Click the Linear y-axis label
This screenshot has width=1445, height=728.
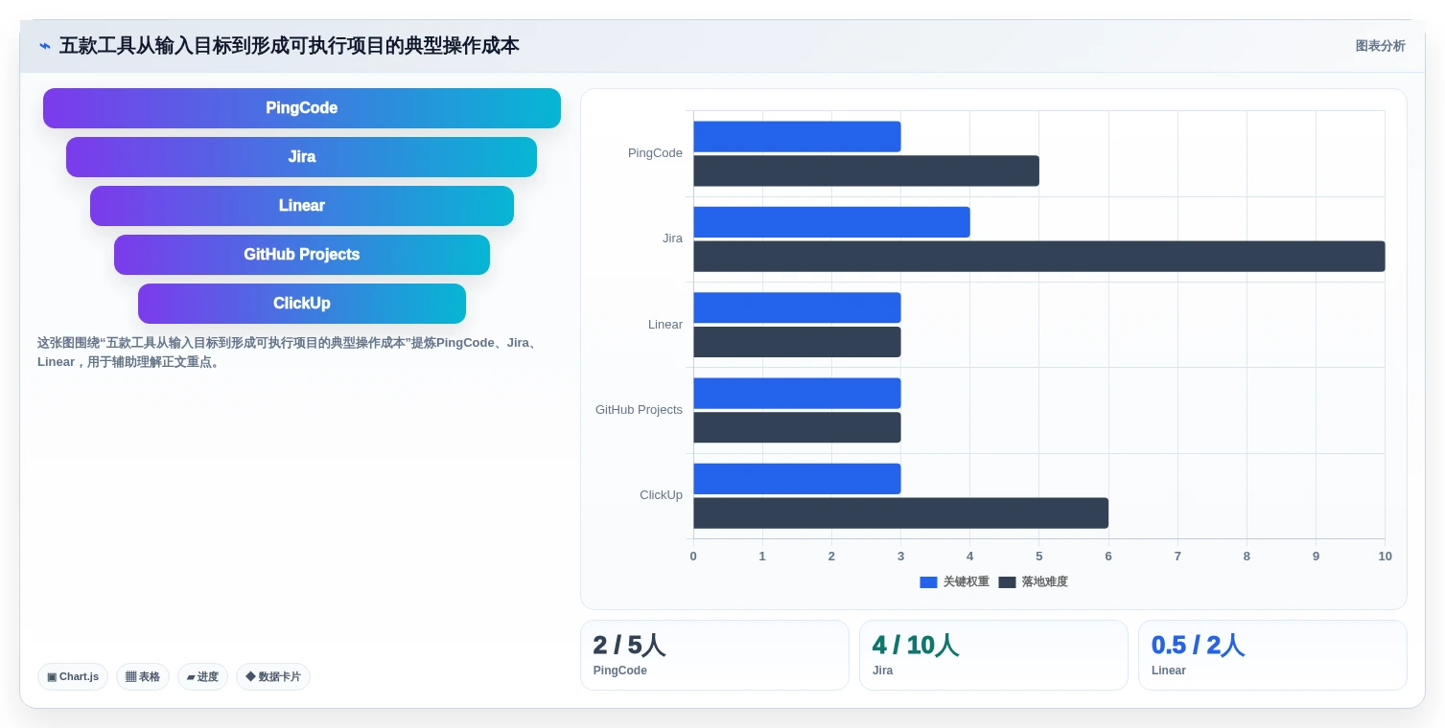(665, 325)
